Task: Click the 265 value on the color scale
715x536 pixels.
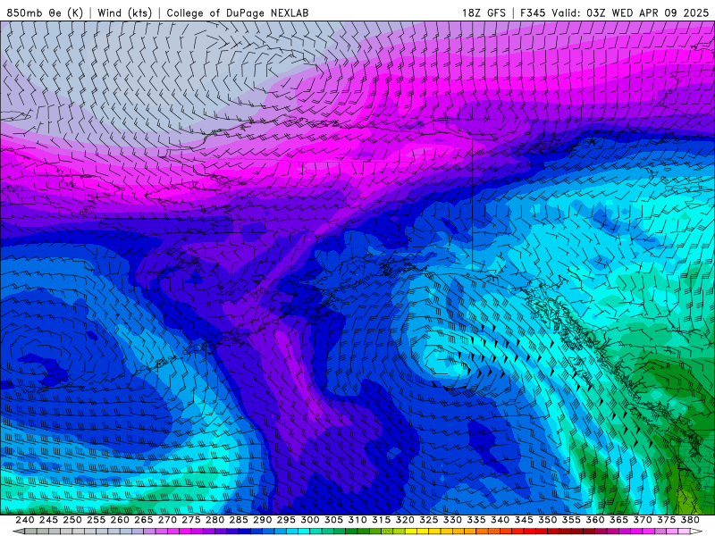Action: (x=144, y=520)
